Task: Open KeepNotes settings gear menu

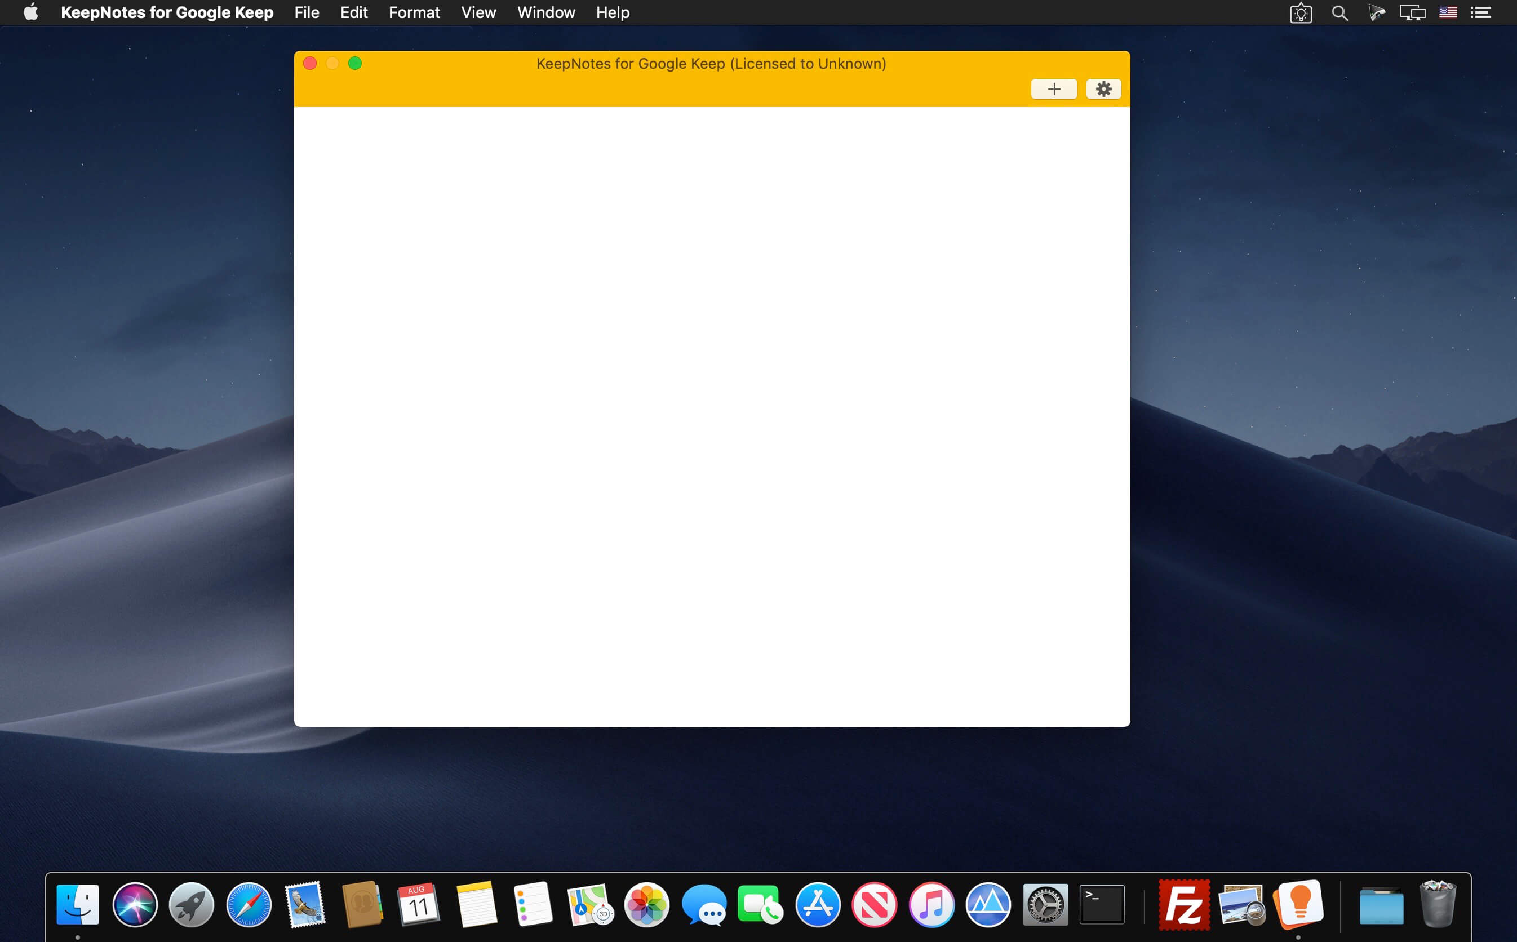Action: 1105,89
